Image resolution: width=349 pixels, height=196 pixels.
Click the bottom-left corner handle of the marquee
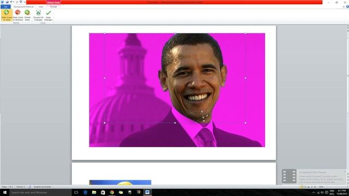[105, 122]
